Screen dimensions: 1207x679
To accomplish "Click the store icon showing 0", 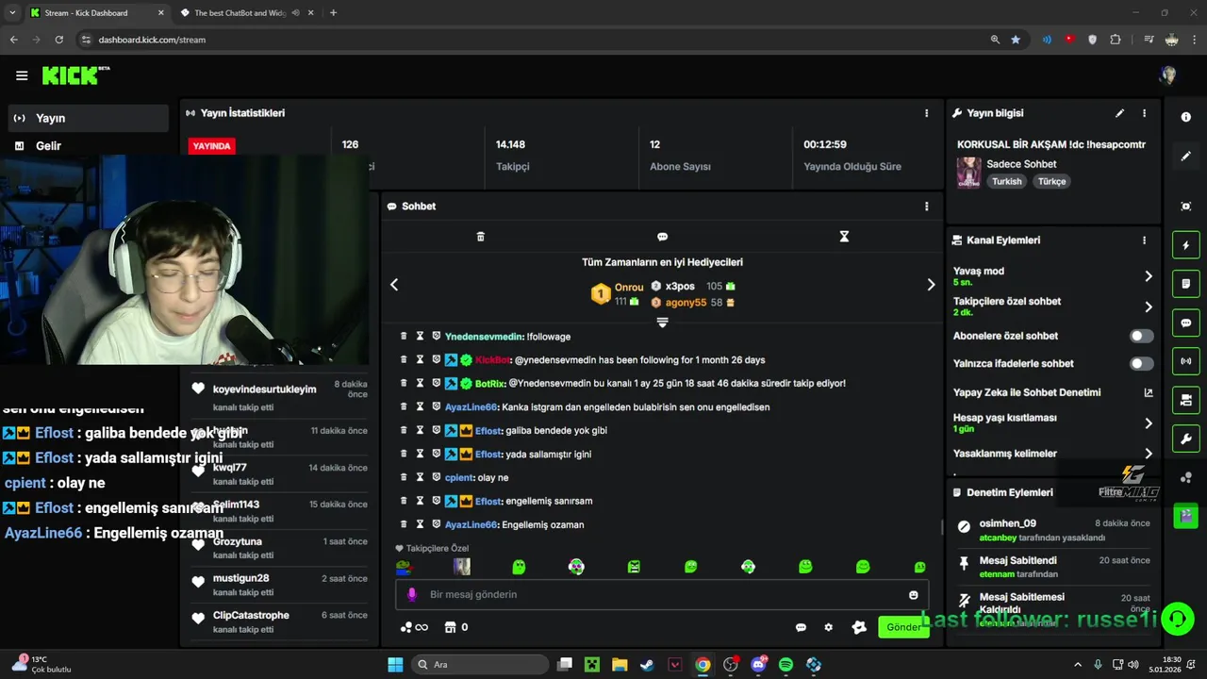I will pyautogui.click(x=456, y=627).
